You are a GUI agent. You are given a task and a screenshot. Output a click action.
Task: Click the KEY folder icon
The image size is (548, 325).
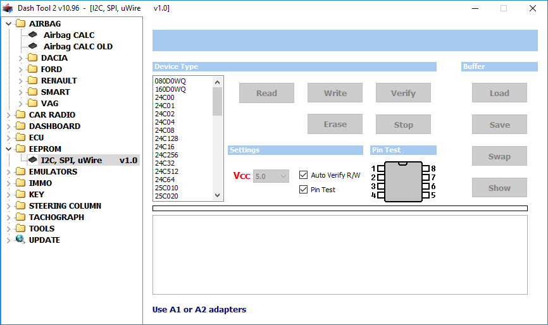[x=21, y=194]
